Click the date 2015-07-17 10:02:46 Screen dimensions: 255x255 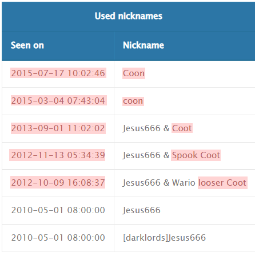click(58, 73)
